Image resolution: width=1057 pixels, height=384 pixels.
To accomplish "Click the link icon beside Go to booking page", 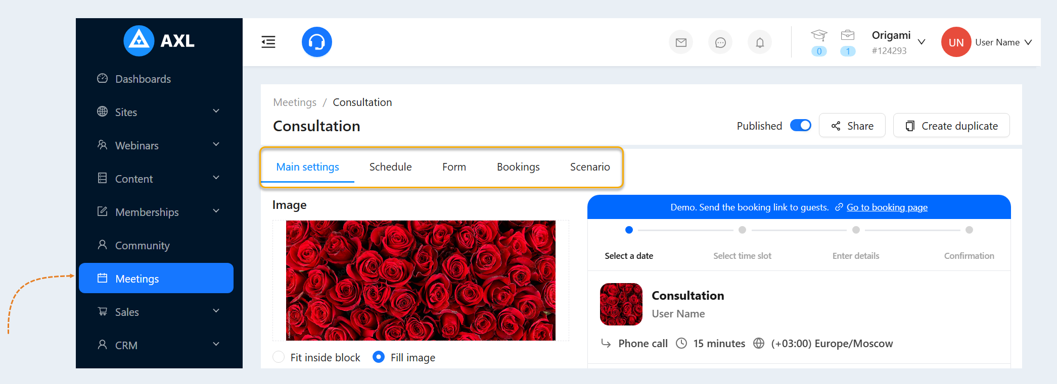I will (x=839, y=207).
